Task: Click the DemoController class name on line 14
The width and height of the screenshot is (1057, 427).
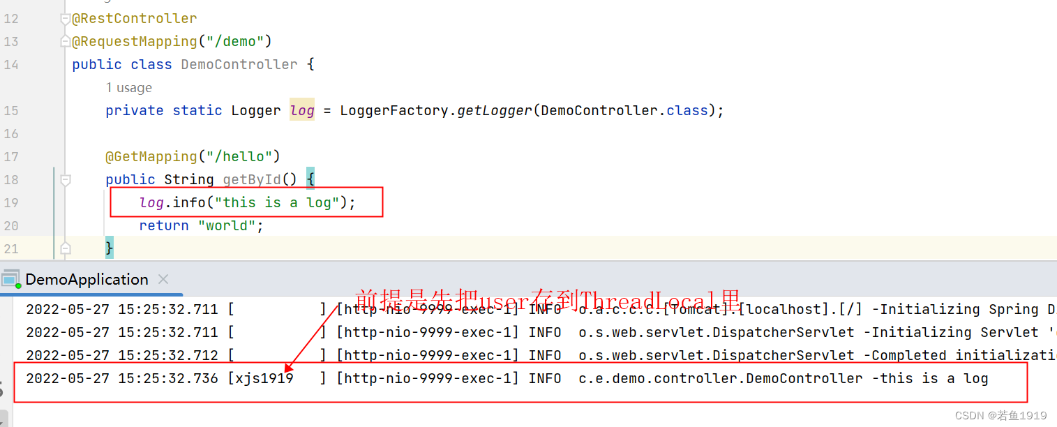Action: pyautogui.click(x=239, y=65)
